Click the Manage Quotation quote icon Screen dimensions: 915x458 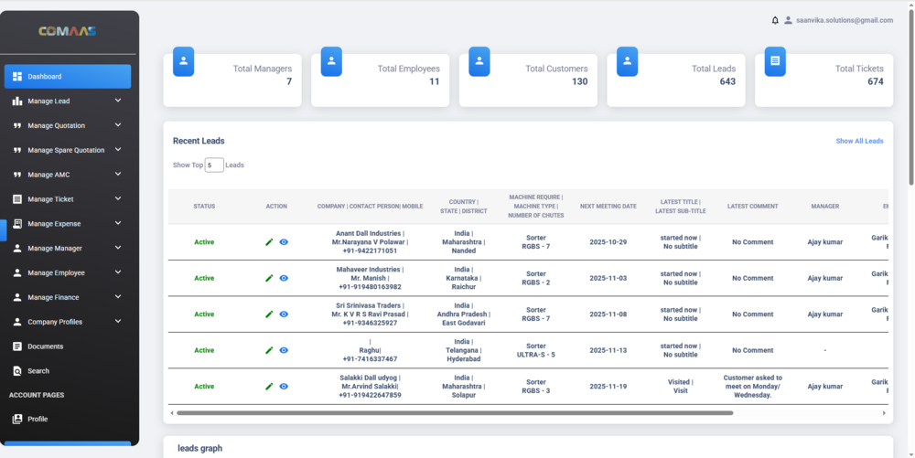pos(17,125)
